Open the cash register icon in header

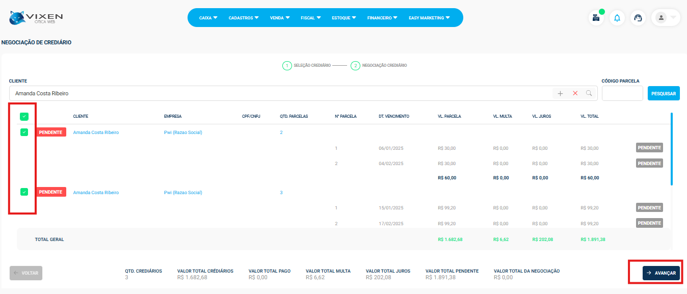pos(595,18)
